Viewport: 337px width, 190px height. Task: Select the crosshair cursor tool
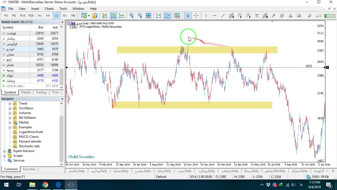pyautogui.click(x=196, y=16)
